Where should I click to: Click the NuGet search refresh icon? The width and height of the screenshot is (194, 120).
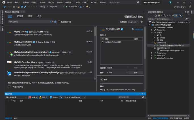coord(55,22)
